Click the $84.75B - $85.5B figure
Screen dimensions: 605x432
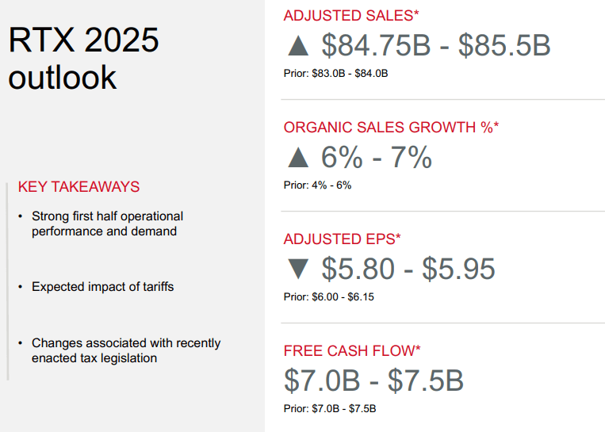(x=435, y=46)
